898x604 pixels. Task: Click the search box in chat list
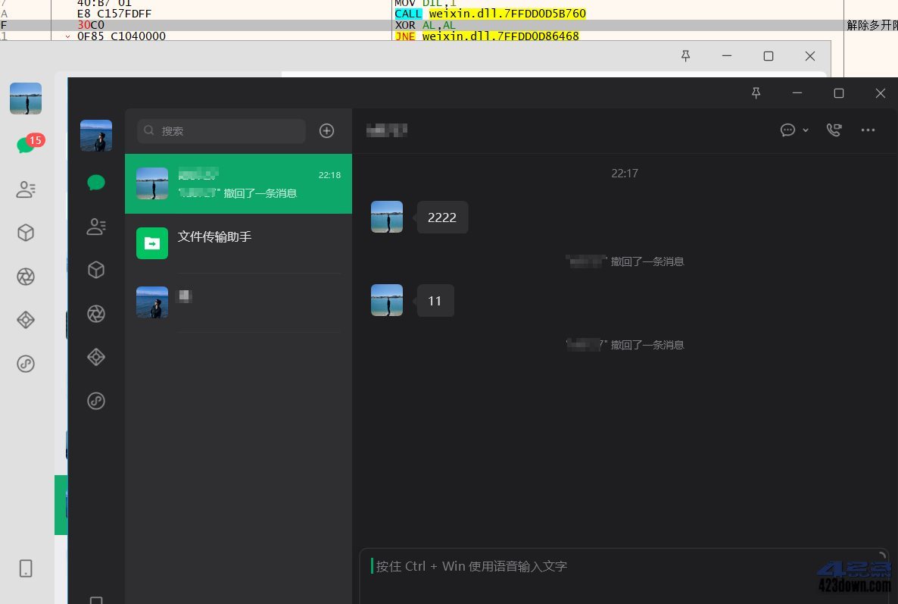click(x=222, y=130)
